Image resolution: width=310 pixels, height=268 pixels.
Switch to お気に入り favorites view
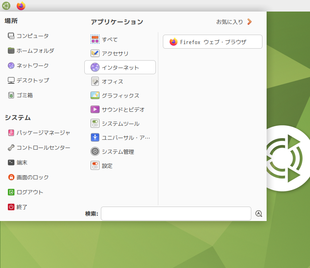click(234, 22)
